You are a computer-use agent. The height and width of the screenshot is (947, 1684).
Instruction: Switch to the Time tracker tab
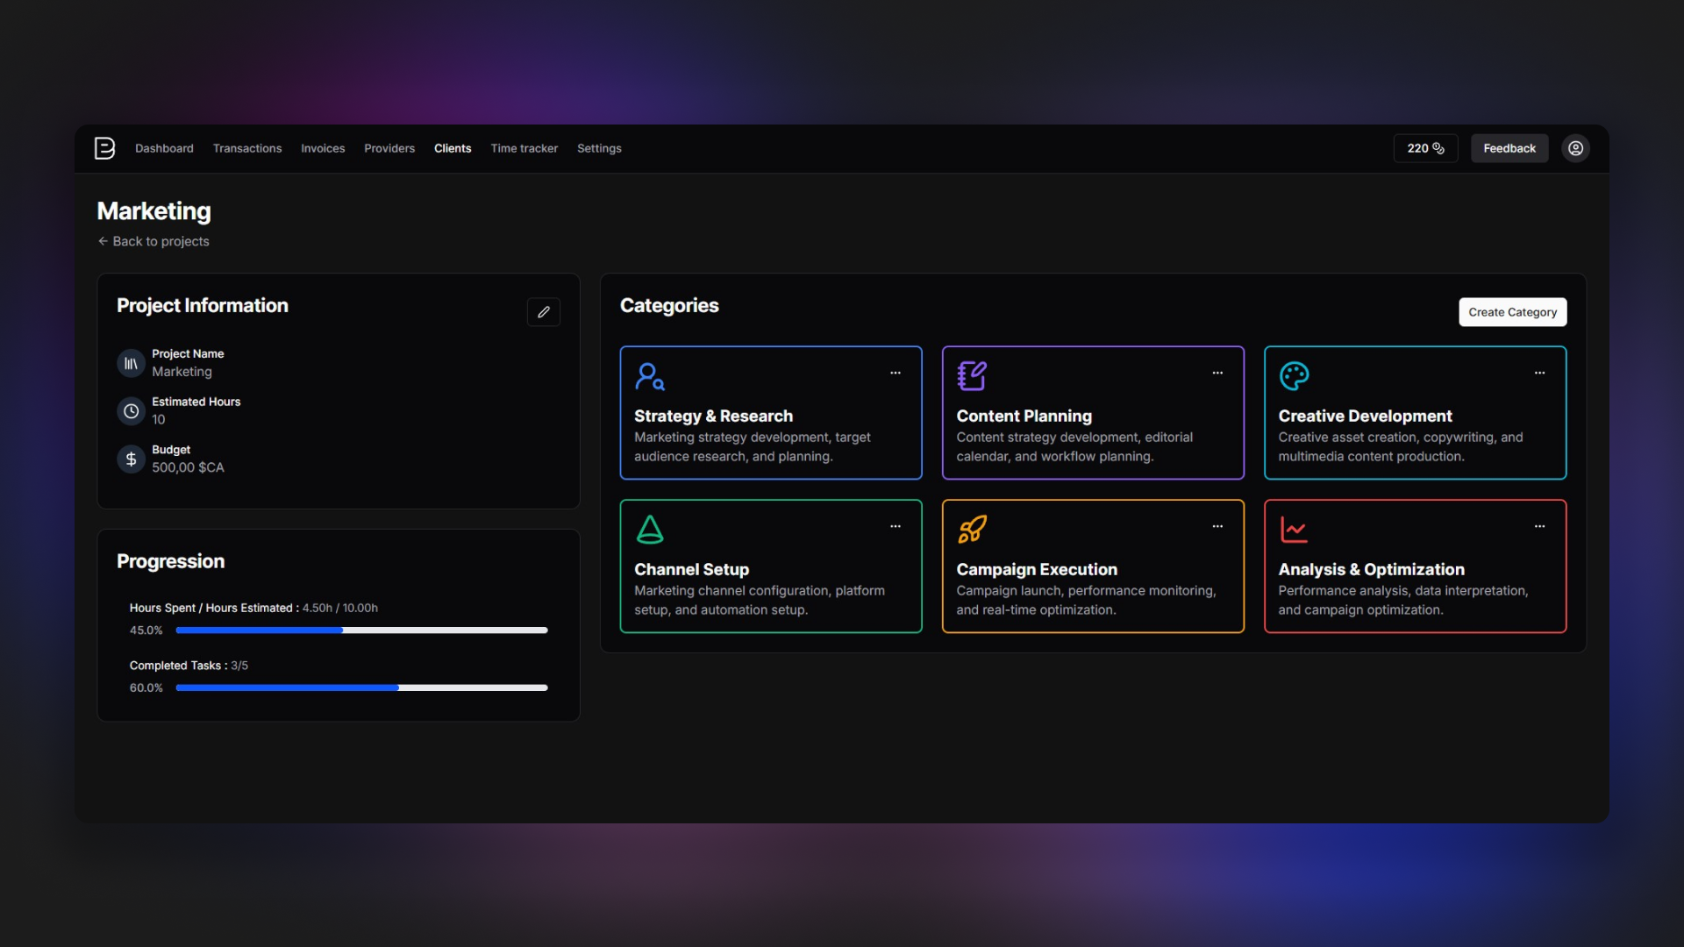click(x=524, y=148)
